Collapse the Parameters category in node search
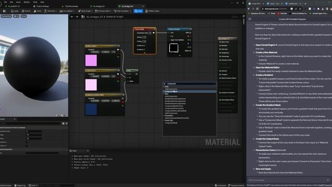332x187 pixels. coord(164,116)
